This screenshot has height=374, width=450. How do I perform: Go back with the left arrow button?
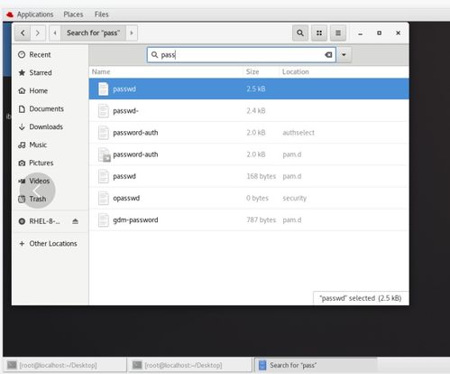pos(23,33)
